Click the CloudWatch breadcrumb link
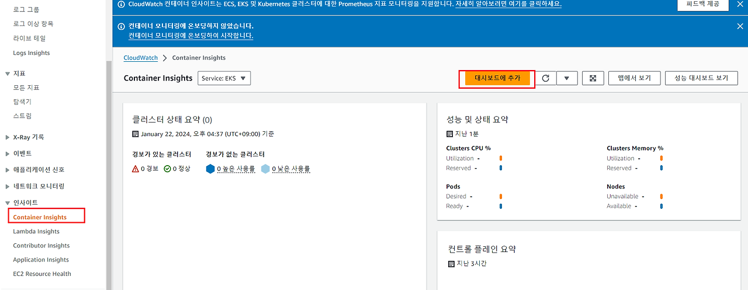Viewport: 748px width, 290px height. point(141,58)
